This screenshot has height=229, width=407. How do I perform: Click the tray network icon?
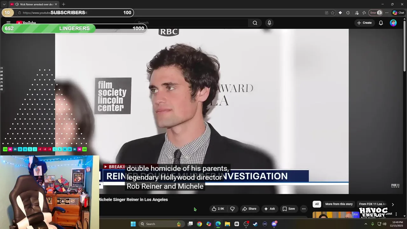[x=379, y=224]
